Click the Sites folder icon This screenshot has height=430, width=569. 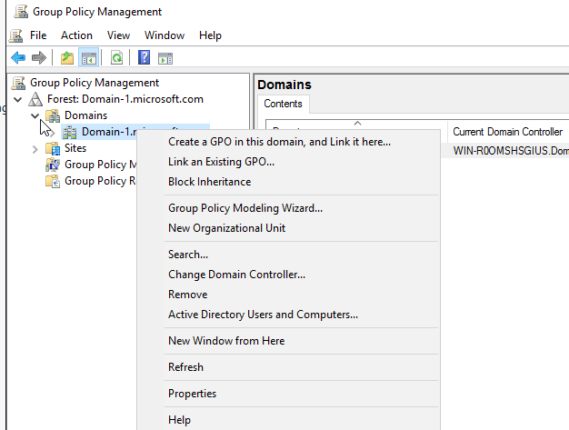[x=53, y=148]
